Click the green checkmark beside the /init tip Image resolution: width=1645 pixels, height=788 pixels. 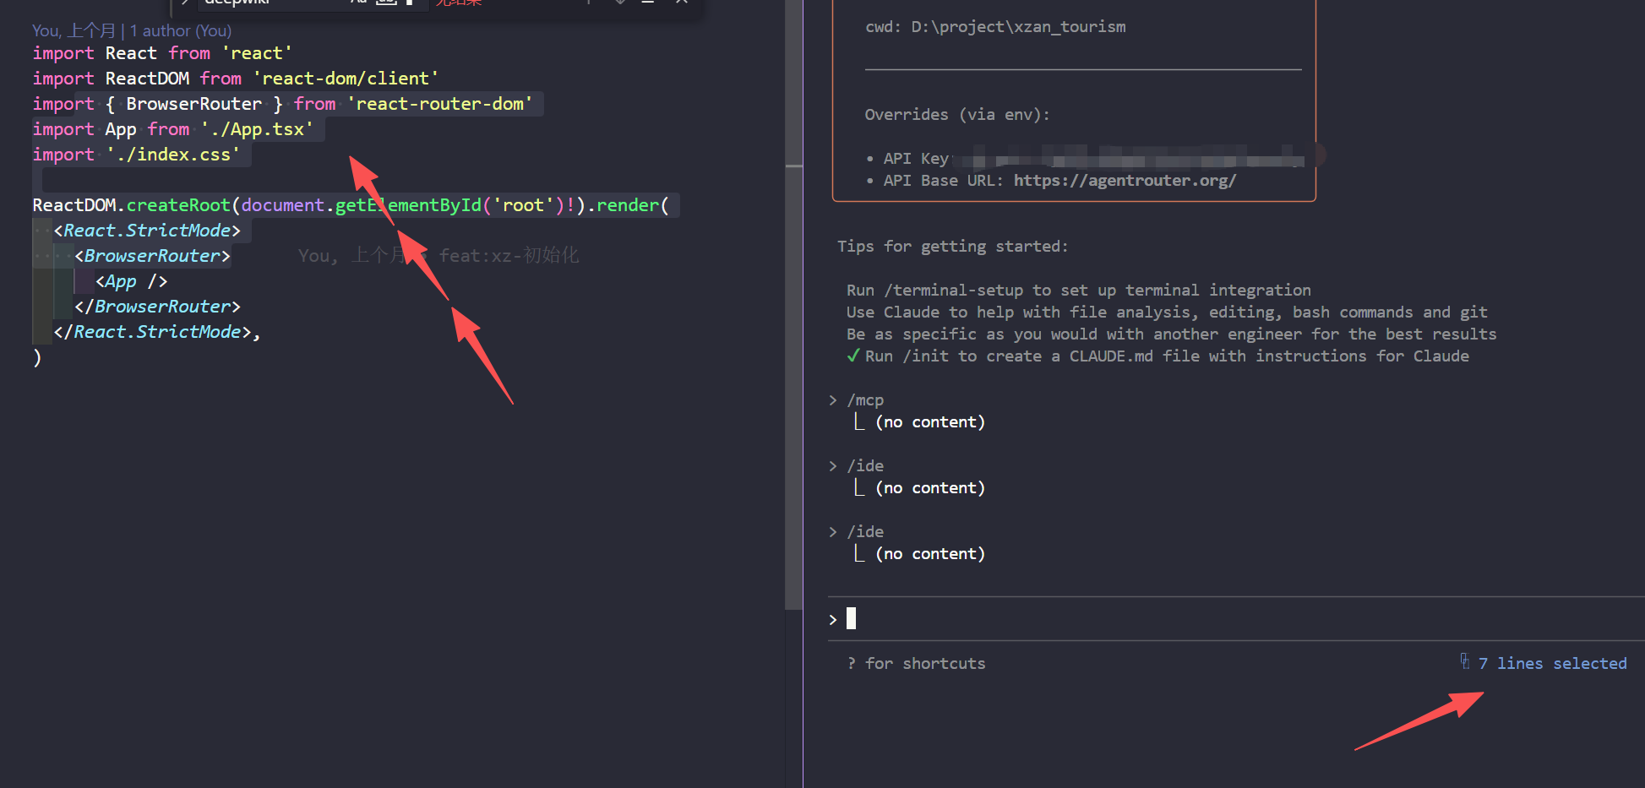pyautogui.click(x=853, y=355)
